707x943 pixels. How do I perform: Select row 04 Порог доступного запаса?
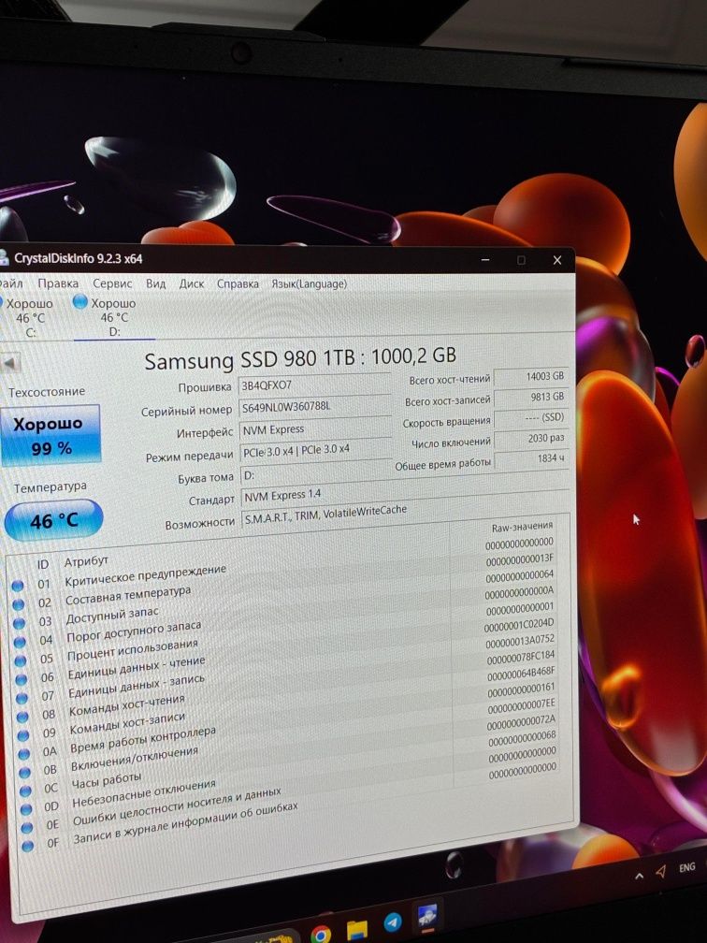pos(286,616)
